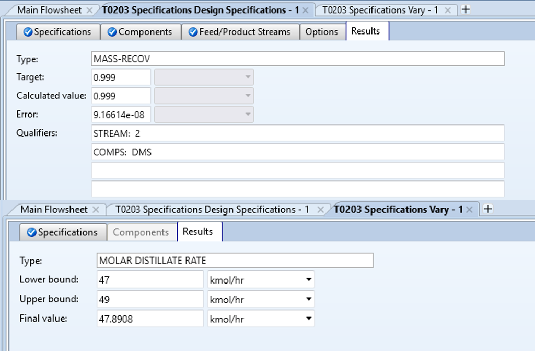Open the Options tab

click(322, 32)
